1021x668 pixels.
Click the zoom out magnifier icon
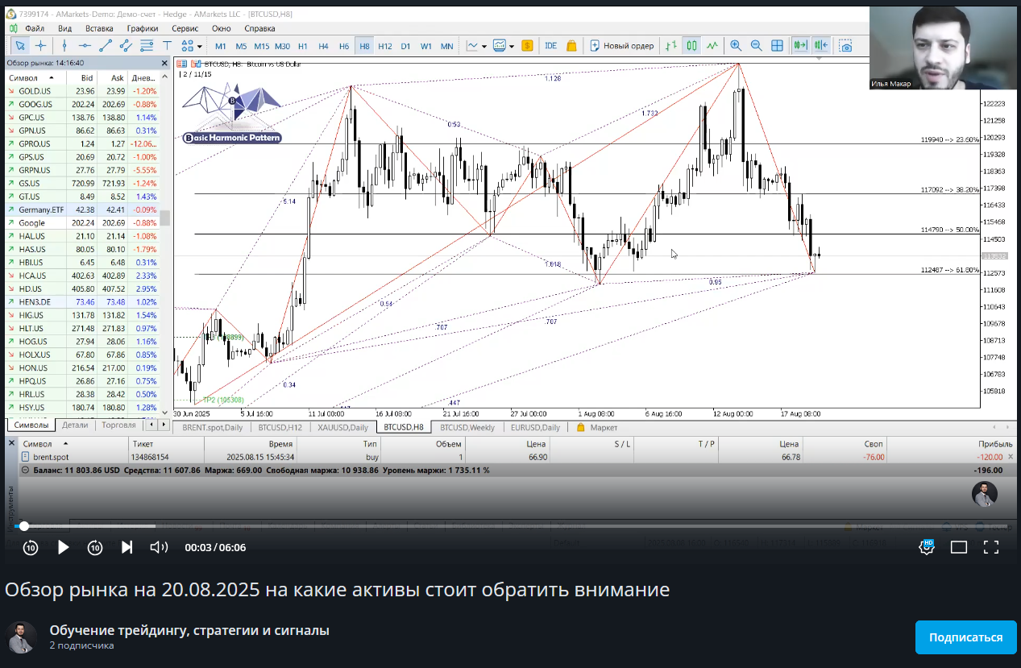pos(756,46)
